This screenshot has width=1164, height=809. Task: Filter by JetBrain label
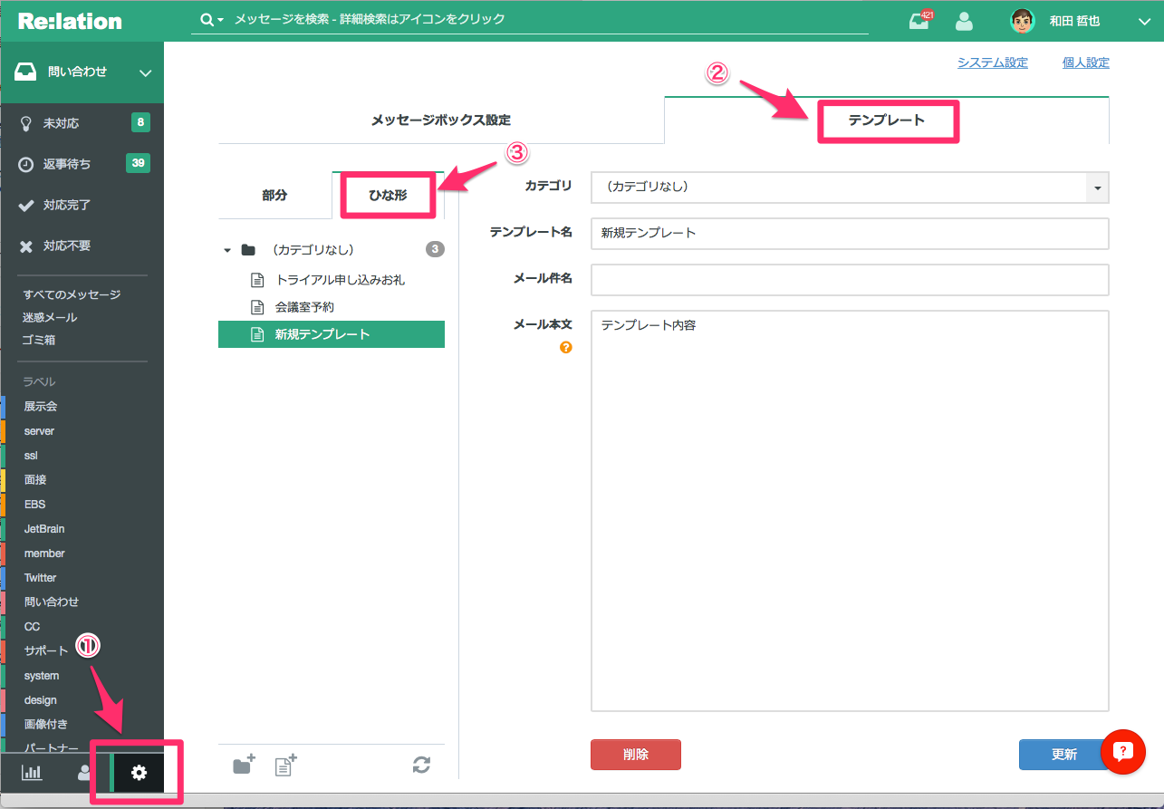pyautogui.click(x=44, y=529)
